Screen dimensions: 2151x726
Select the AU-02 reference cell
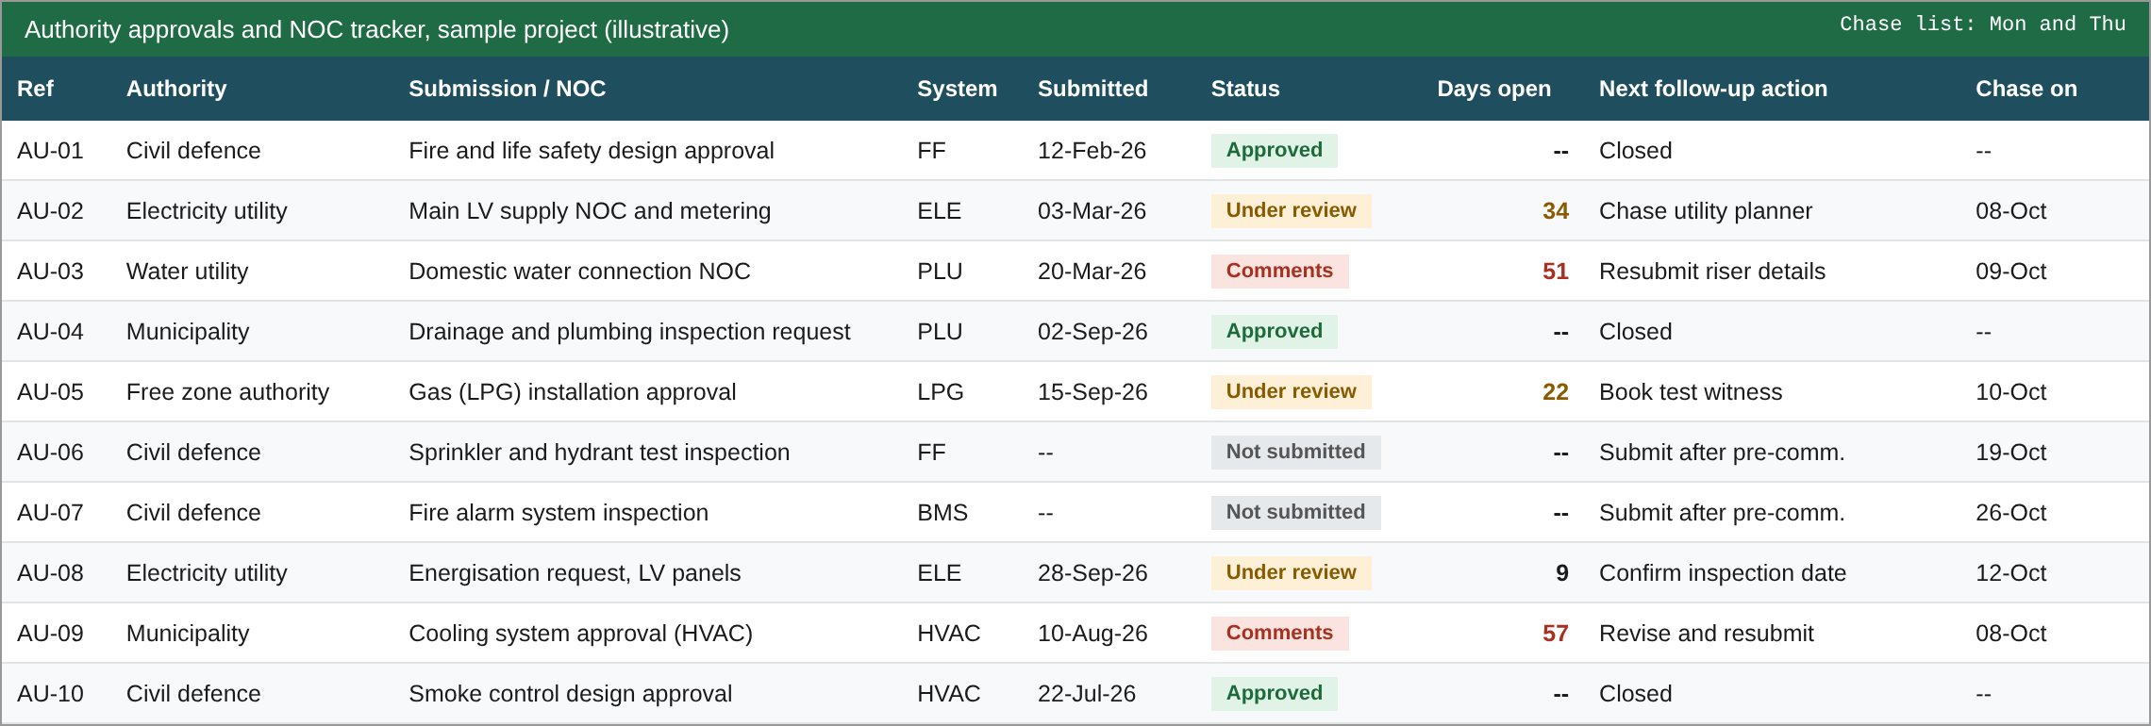(50, 211)
